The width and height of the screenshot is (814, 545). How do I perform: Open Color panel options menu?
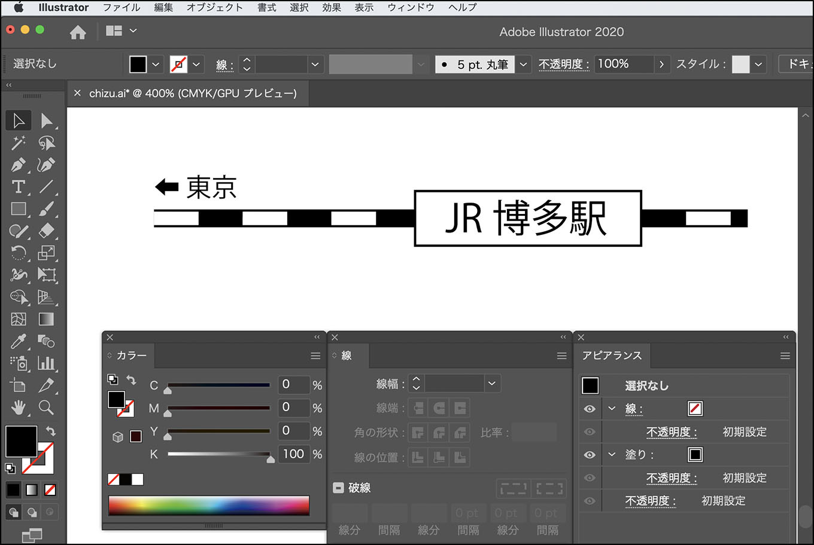click(x=315, y=356)
